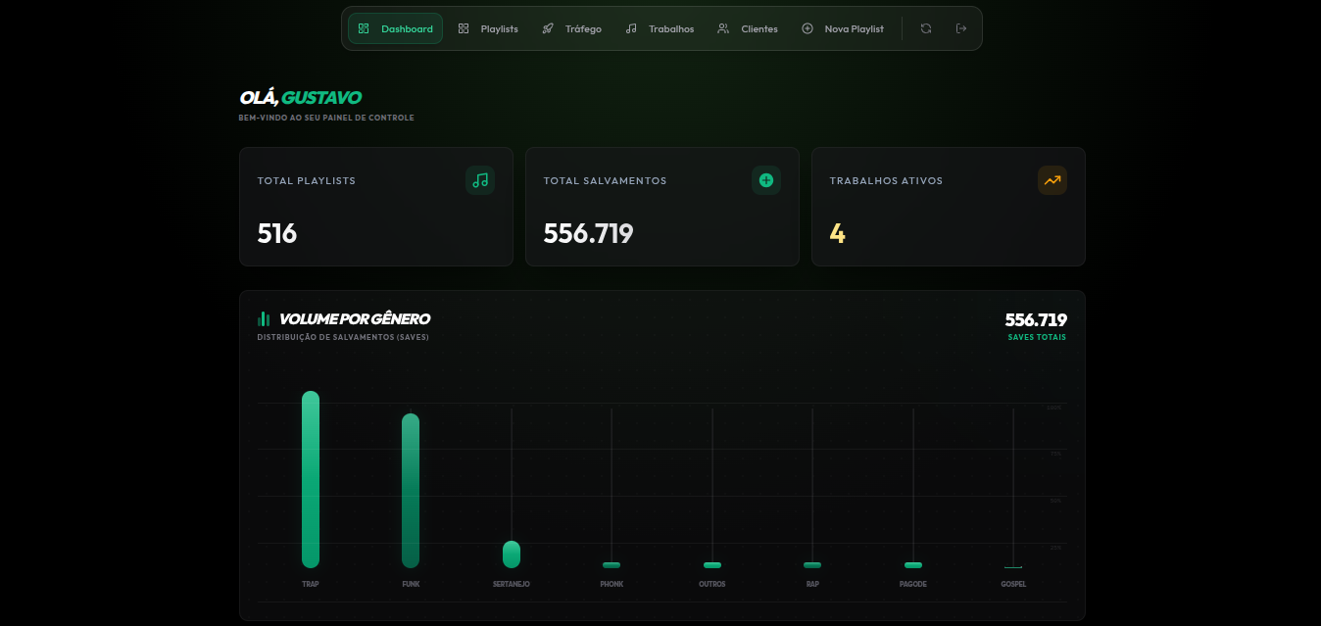Open the Dashboard tab

pyautogui.click(x=395, y=28)
